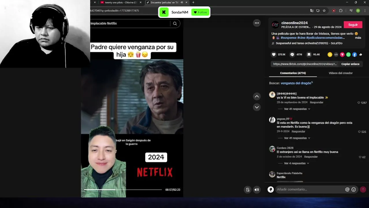Screen dimensions: 369x208
Task: Open Espectáculo Palabrita username
Action: (289, 173)
